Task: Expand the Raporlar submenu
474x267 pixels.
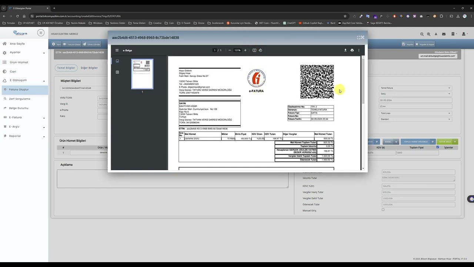Action: [x=24, y=136]
